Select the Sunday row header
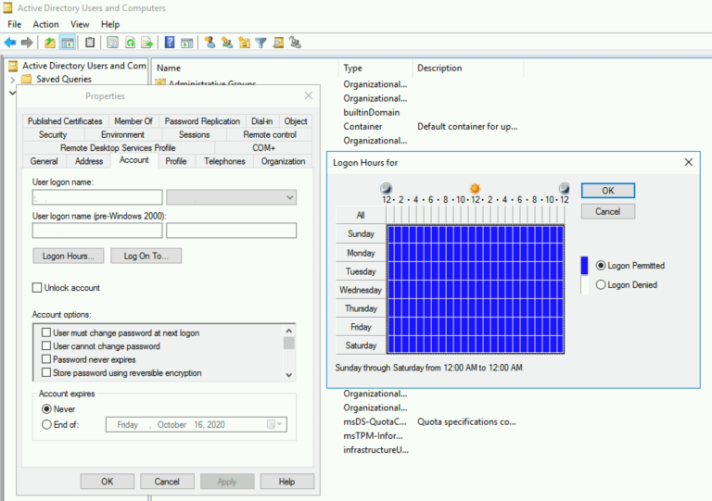Image resolution: width=712 pixels, height=501 pixels. click(x=361, y=234)
